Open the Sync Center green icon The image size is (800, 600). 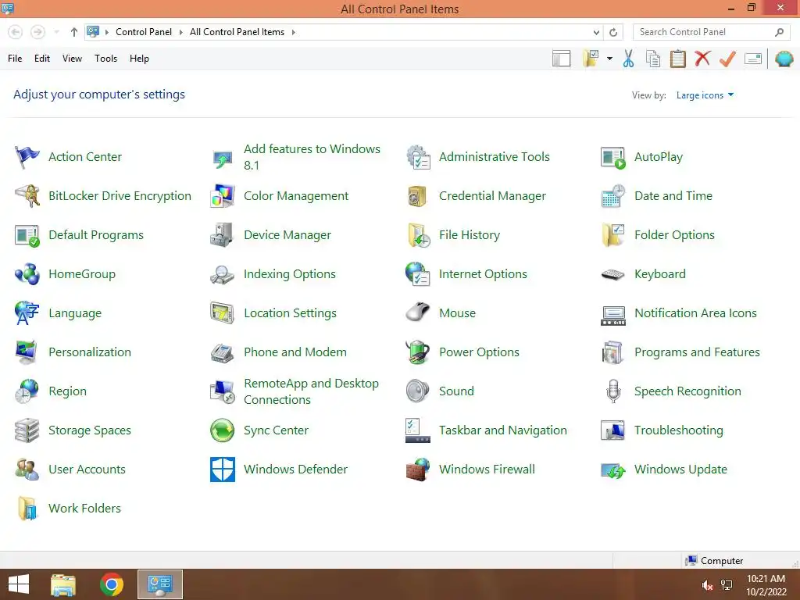coord(223,430)
